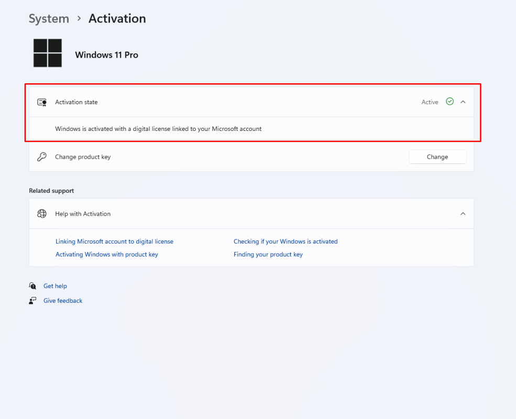Click the Give feedback person icon
516x419 pixels.
click(32, 301)
